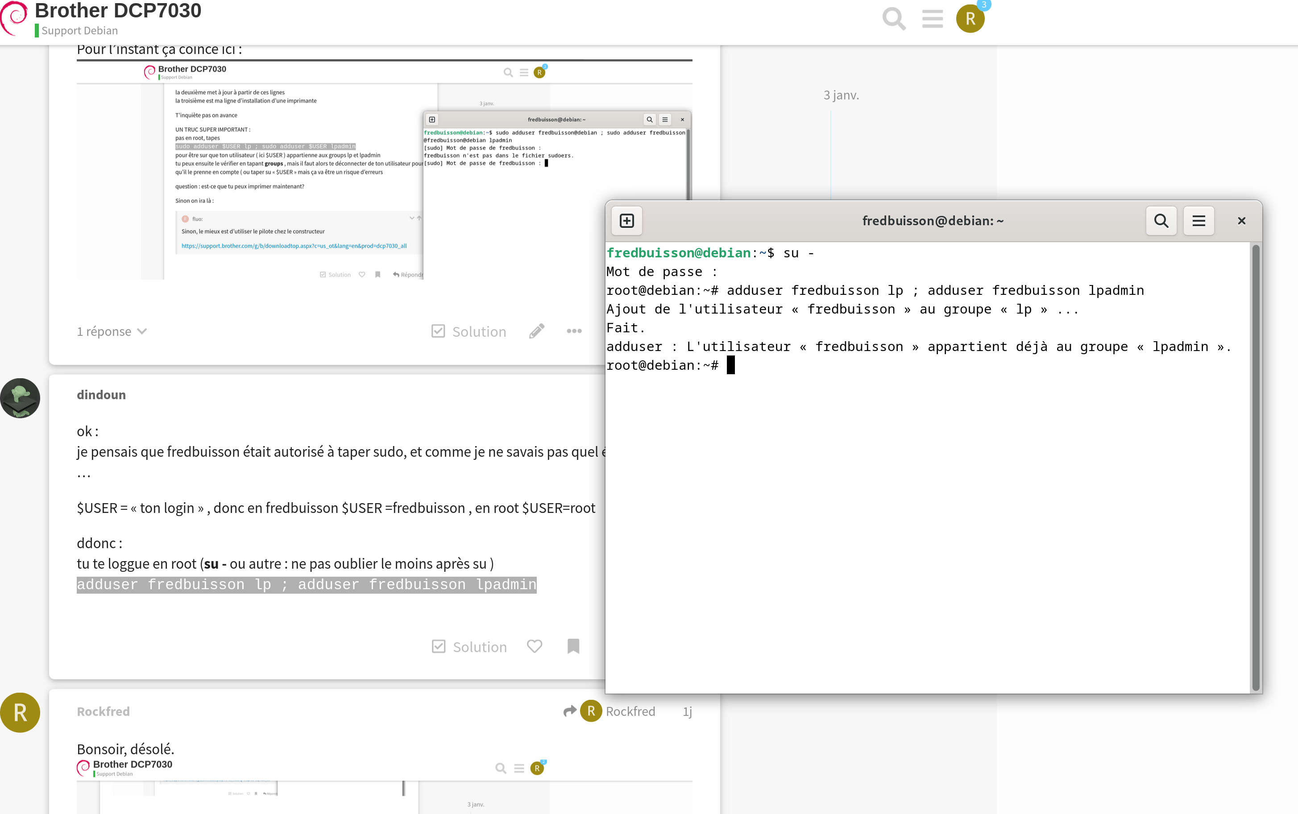1298x814 pixels.
Task: Open the terminal hamburger menu
Action: [1199, 221]
